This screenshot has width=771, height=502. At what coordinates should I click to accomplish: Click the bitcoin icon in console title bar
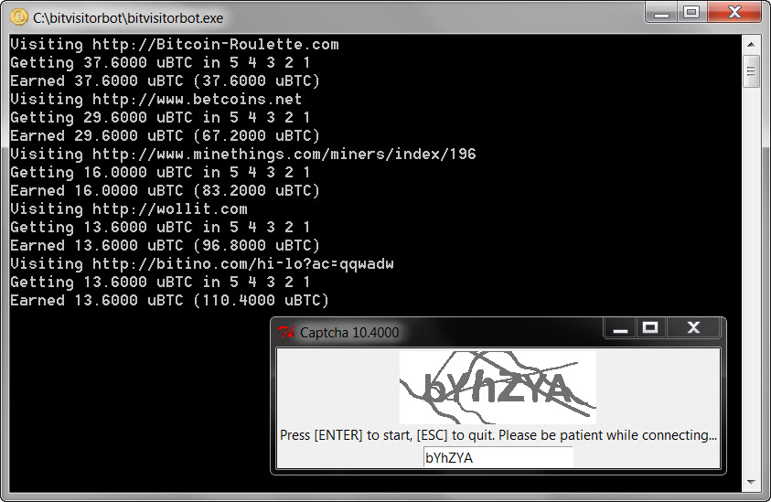[18, 17]
